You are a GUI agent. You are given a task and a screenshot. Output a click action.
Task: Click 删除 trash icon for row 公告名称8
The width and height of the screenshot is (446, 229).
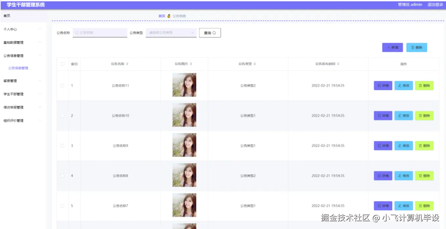click(x=420, y=176)
